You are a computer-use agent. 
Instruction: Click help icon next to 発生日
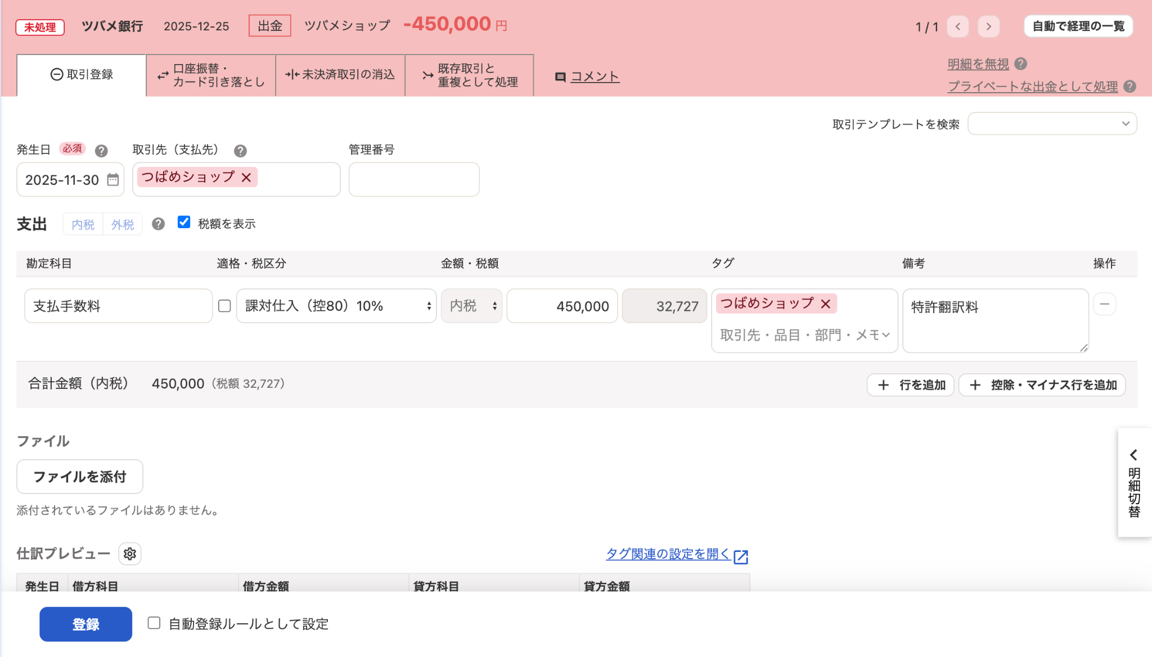coord(101,151)
